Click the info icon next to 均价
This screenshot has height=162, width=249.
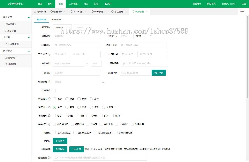pos(116,36)
